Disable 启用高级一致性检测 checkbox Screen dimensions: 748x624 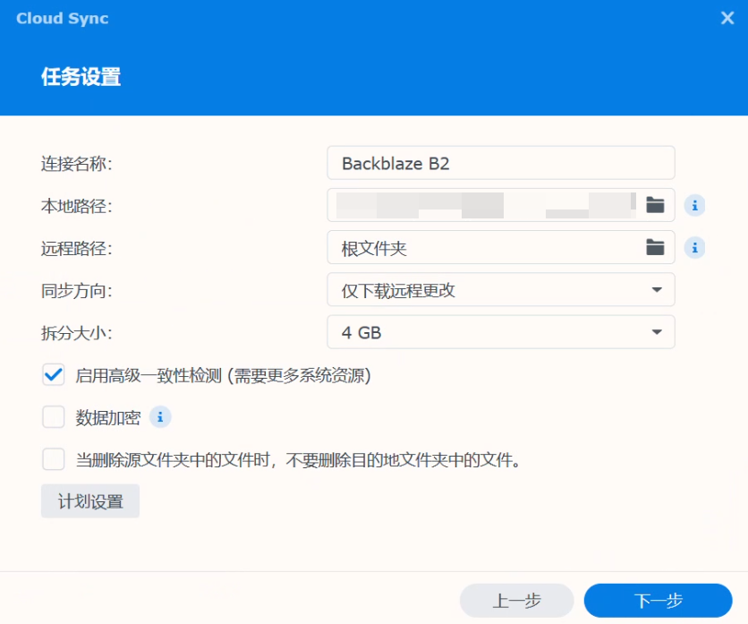[x=54, y=375]
